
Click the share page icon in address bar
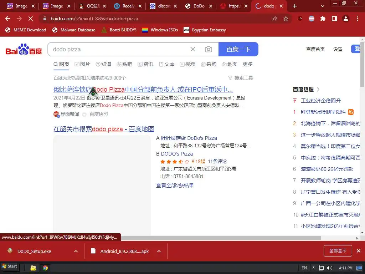point(274,19)
